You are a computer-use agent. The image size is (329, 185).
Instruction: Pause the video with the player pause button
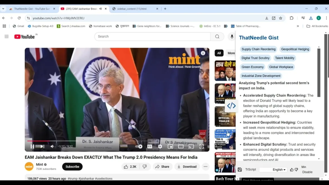[32, 146]
